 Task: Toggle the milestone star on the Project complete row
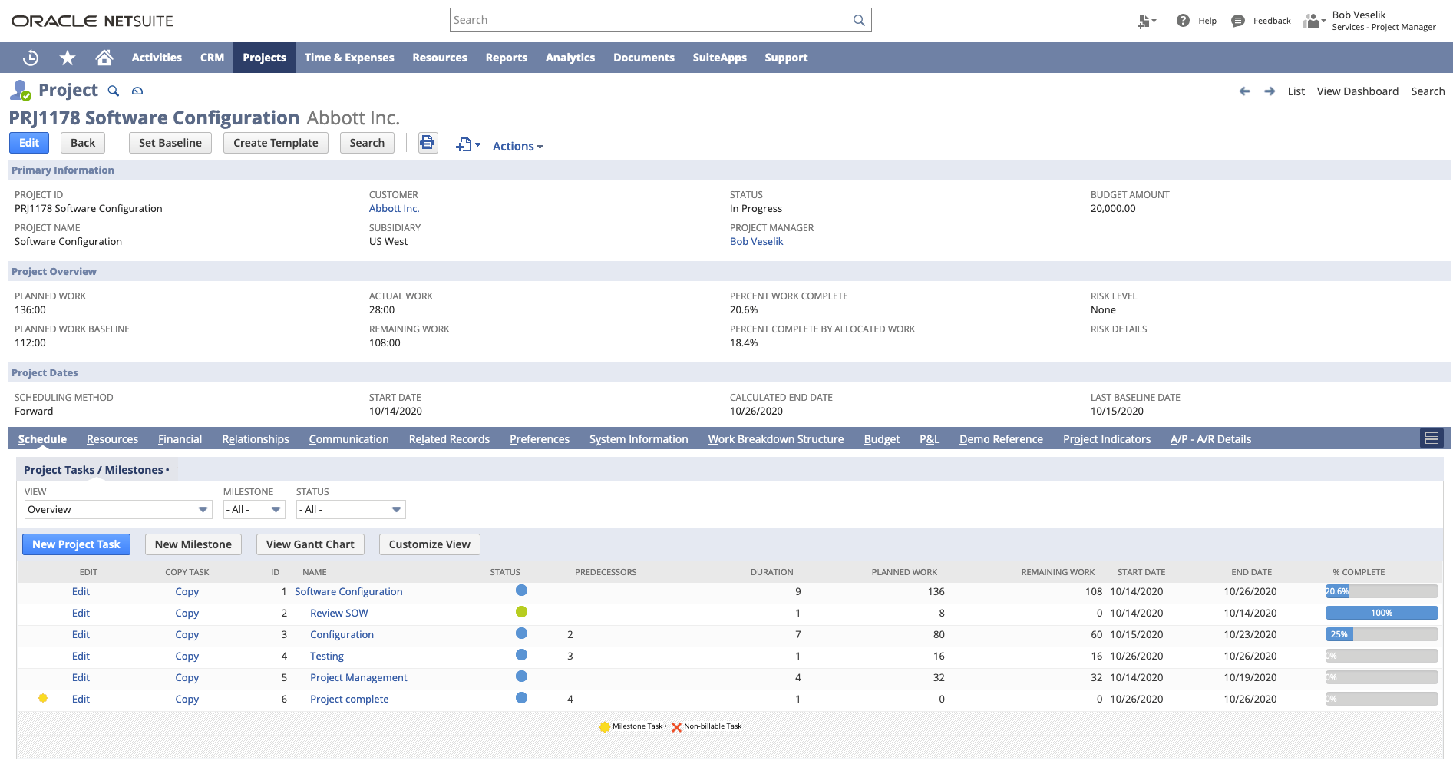tap(43, 699)
